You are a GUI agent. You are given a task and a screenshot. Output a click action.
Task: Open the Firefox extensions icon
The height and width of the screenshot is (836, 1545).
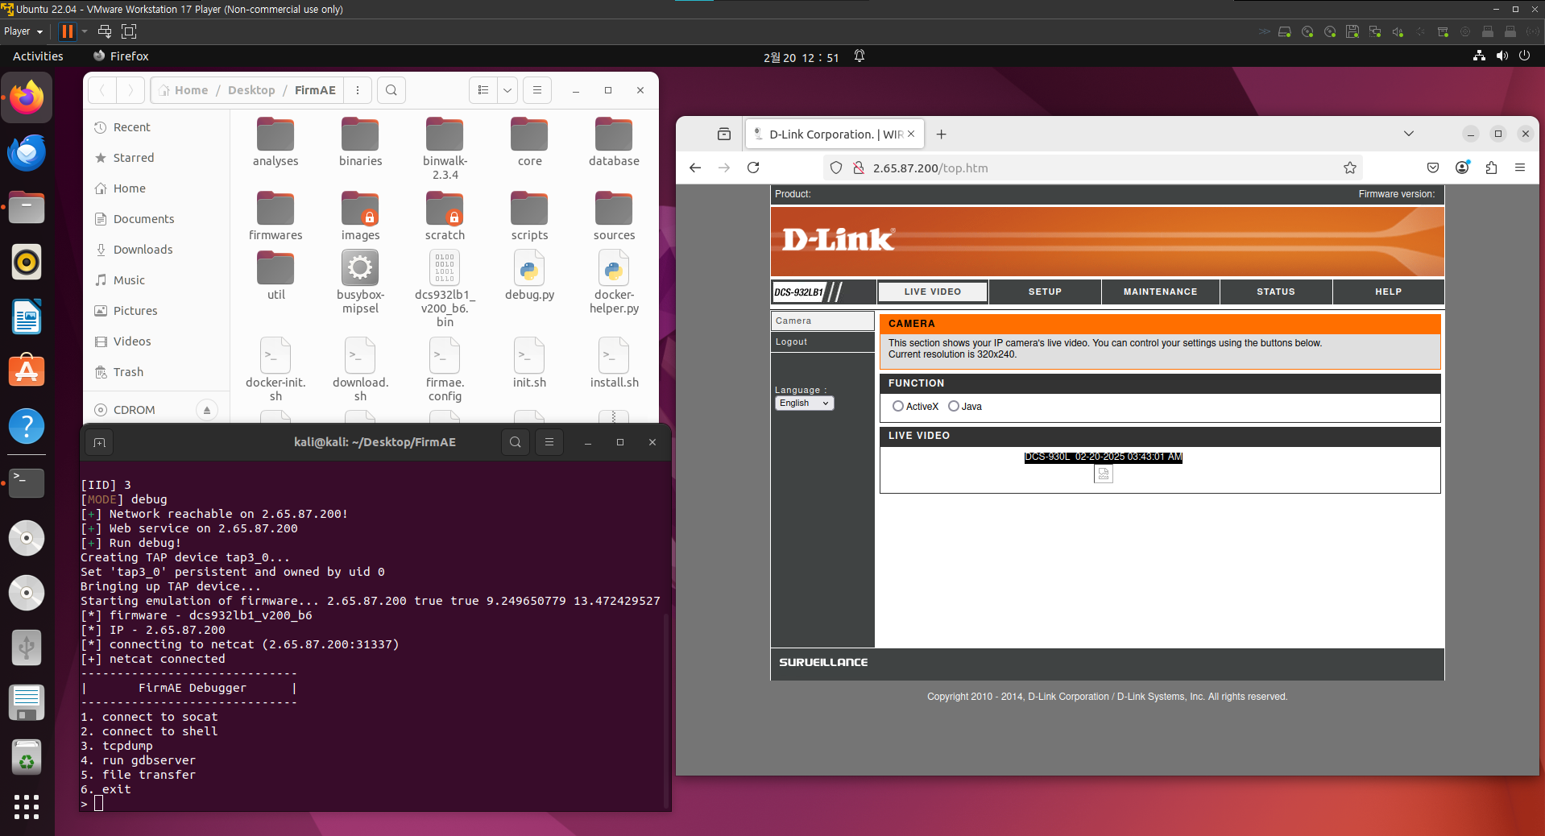point(1491,168)
